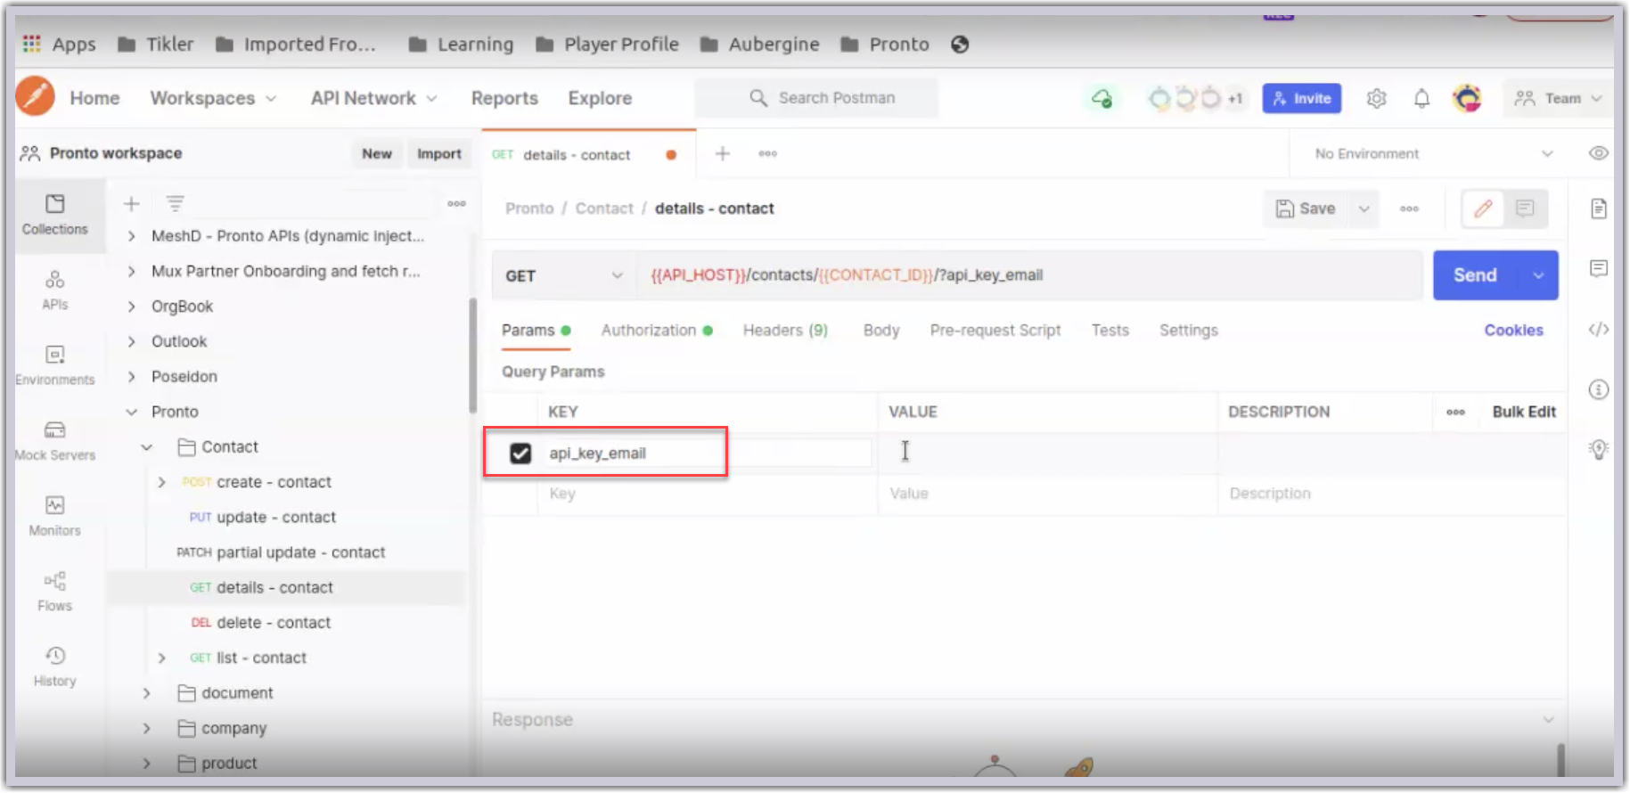Switch to the Headers (9) tab
This screenshot has height=793, width=1630.
click(x=785, y=331)
